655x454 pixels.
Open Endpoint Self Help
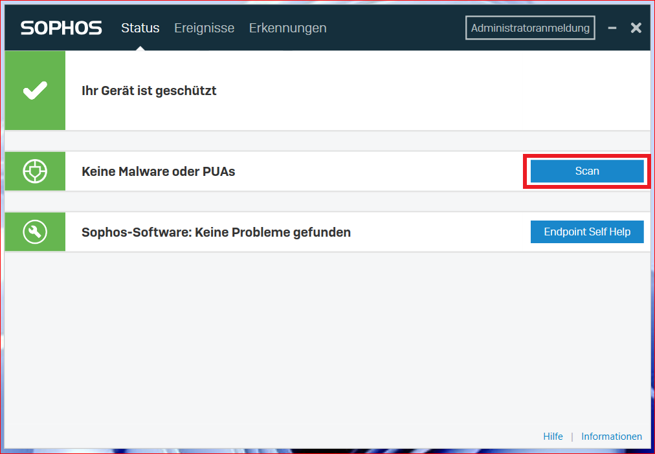[586, 232]
